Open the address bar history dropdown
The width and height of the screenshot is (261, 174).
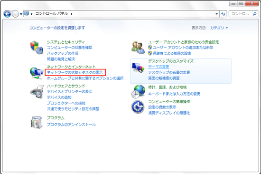coord(216,14)
